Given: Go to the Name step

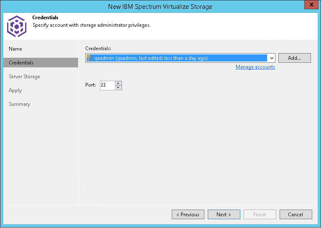Looking at the screenshot, I should [15, 49].
